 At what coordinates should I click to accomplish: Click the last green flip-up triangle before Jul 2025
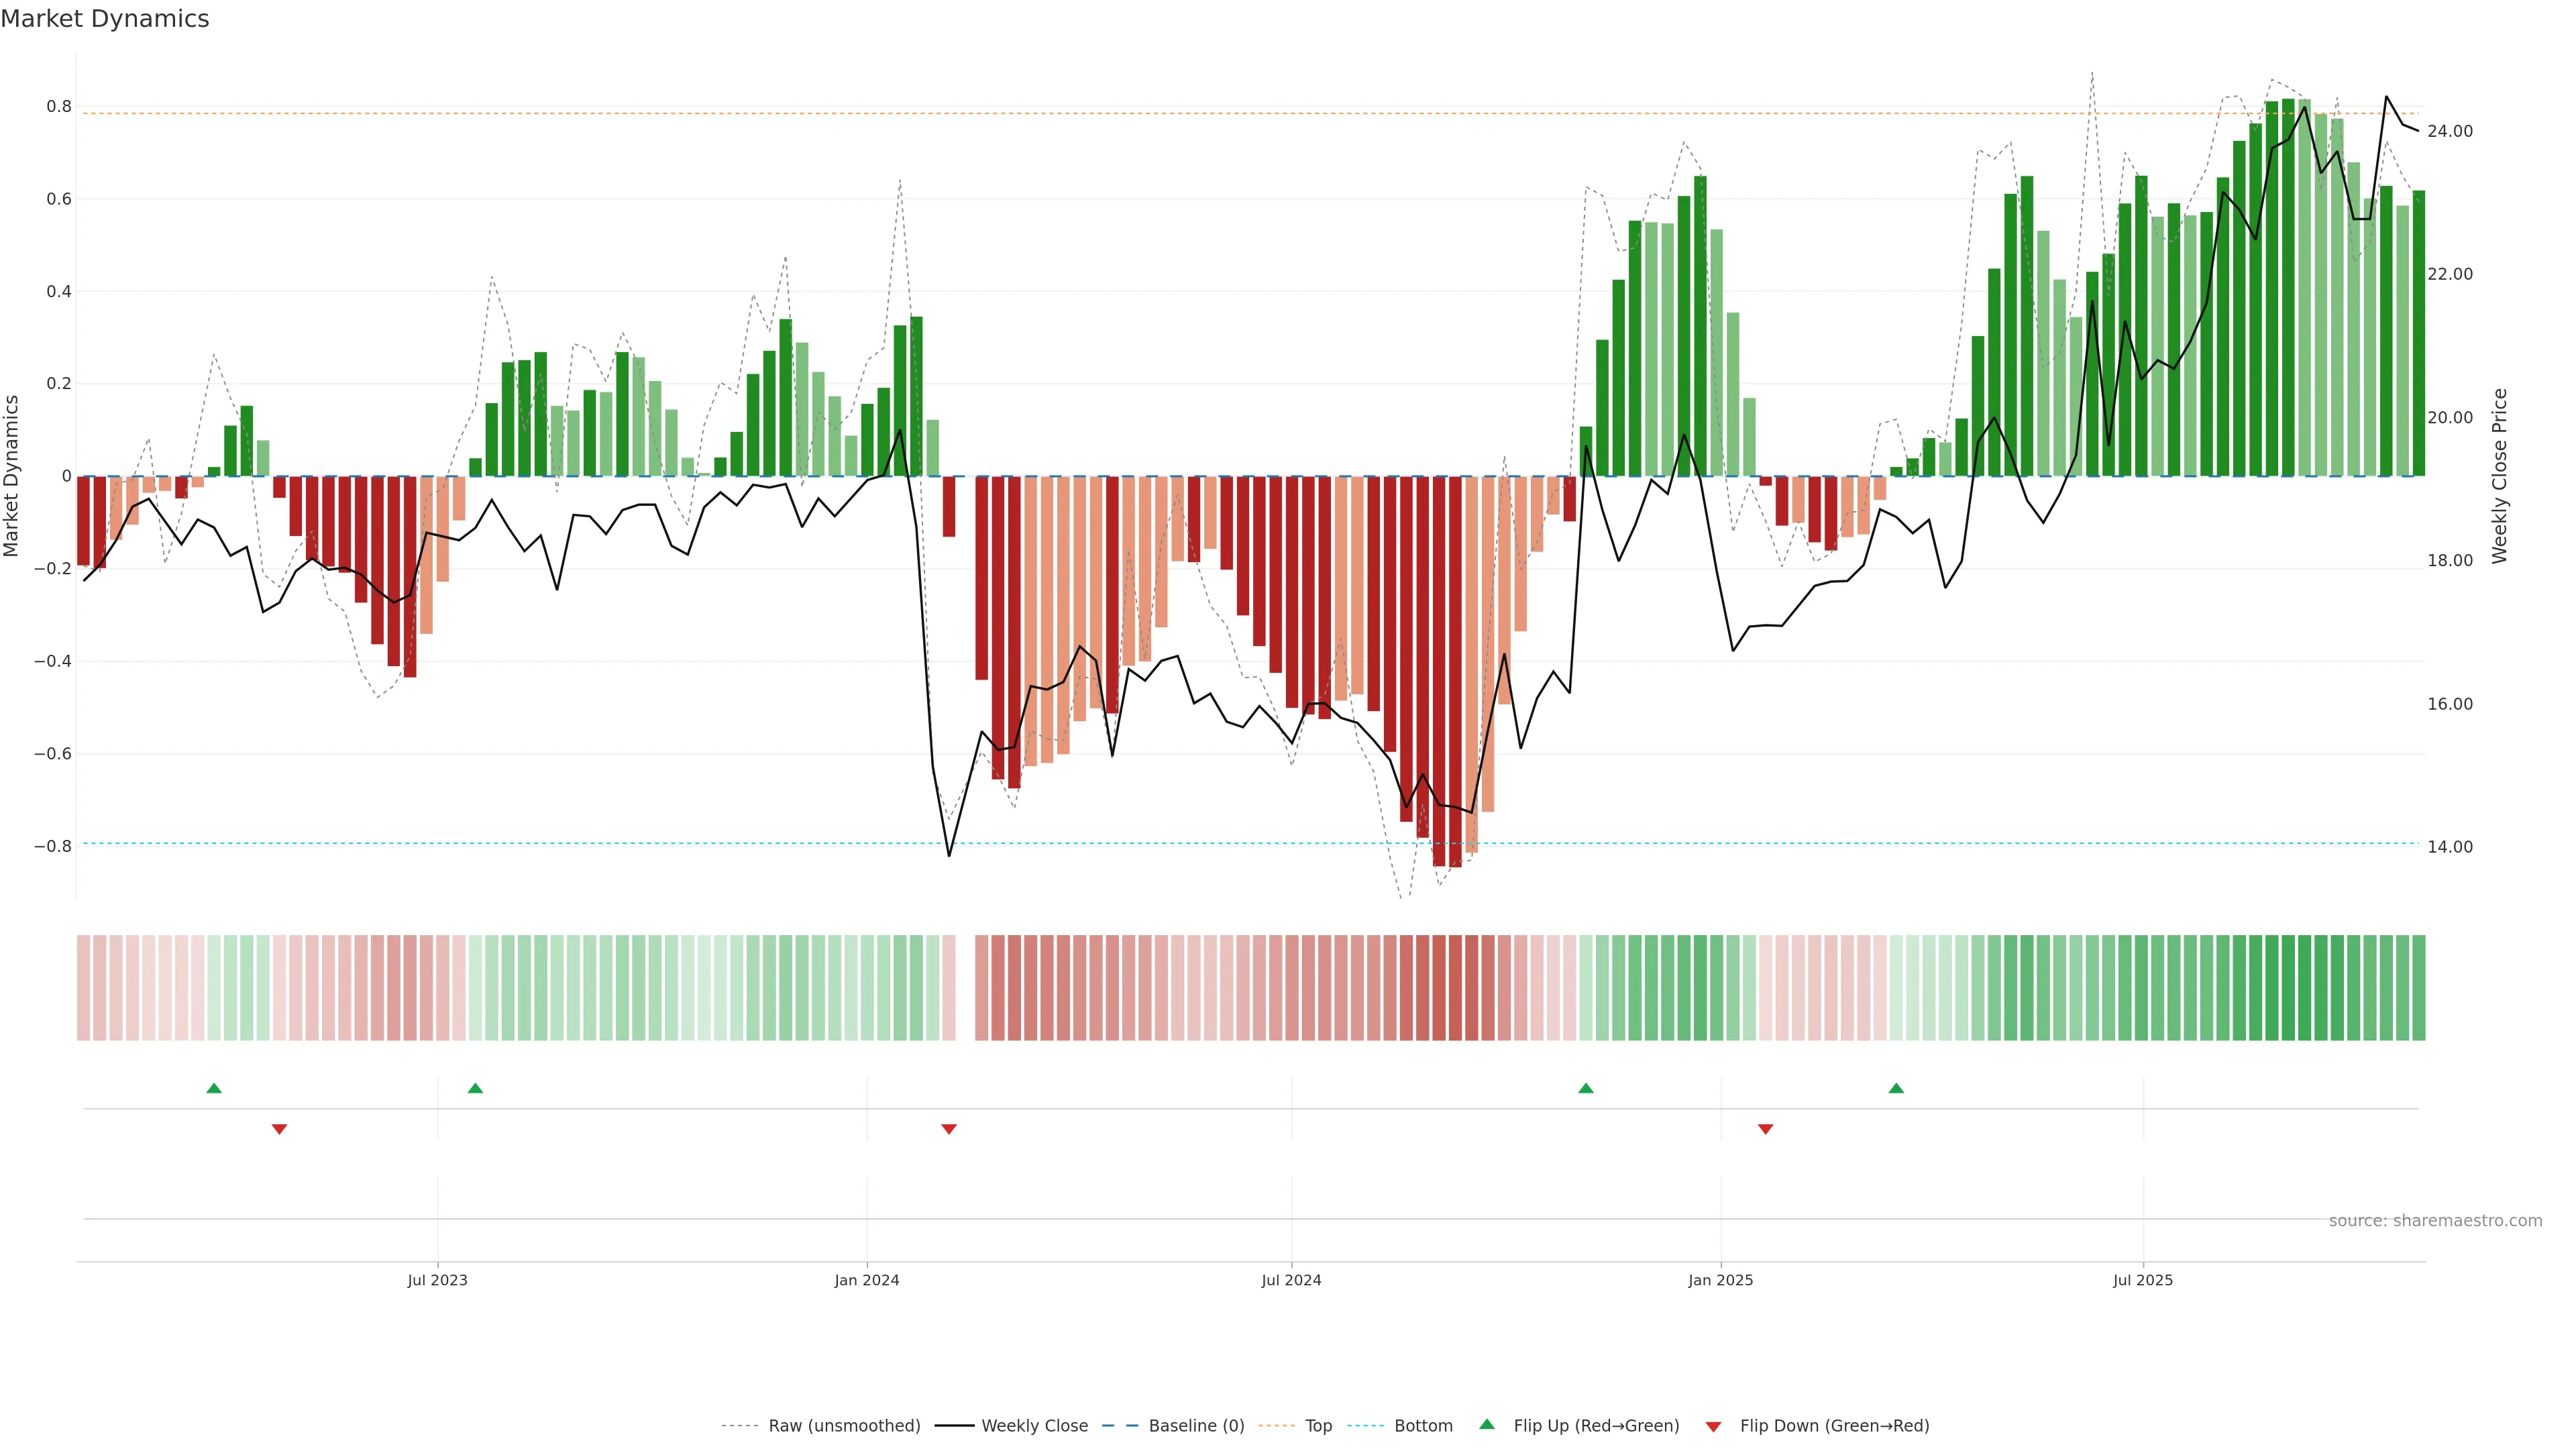1896,1088
